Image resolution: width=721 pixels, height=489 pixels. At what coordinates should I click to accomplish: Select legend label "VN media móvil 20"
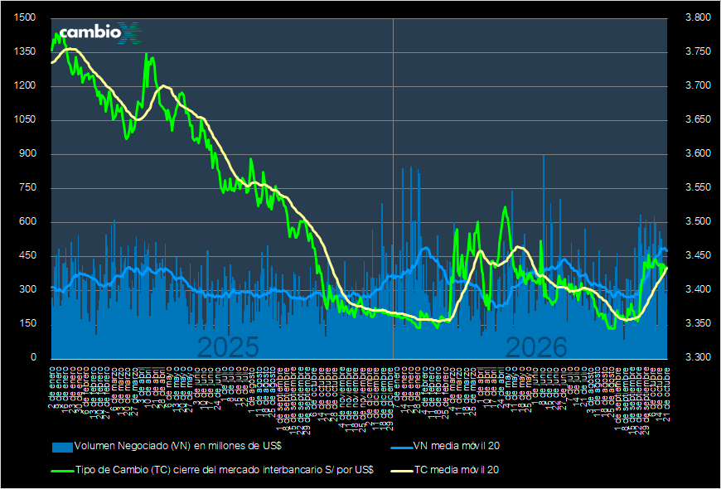point(456,446)
